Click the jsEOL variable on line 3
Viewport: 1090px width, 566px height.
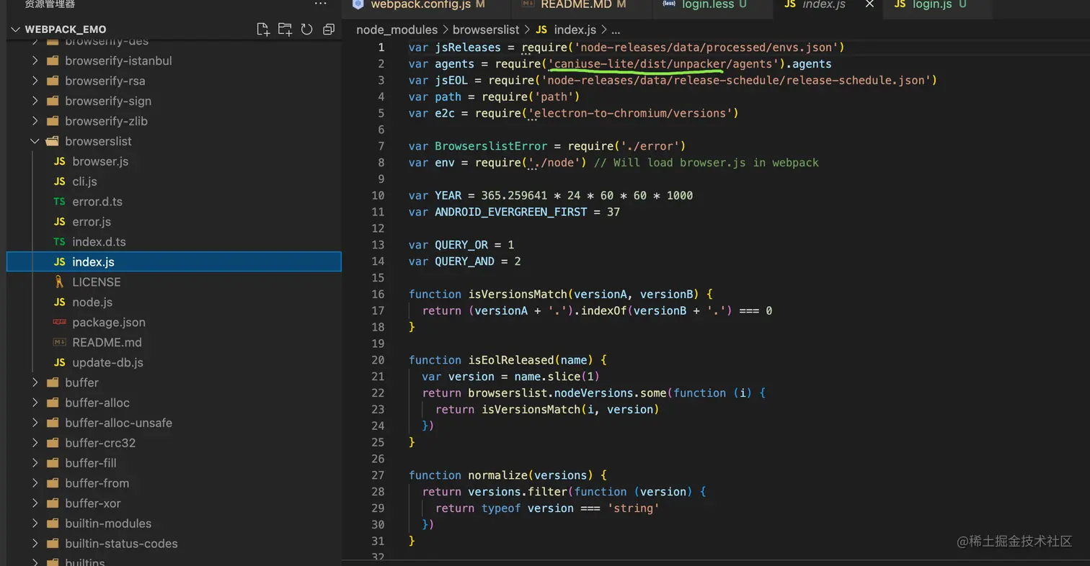point(451,80)
